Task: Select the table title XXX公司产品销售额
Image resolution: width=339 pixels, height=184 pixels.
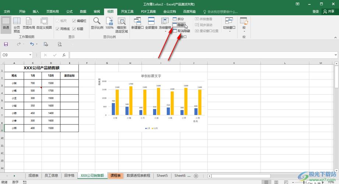Action: click(42, 68)
